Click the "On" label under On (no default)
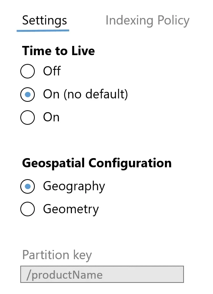 [51, 117]
